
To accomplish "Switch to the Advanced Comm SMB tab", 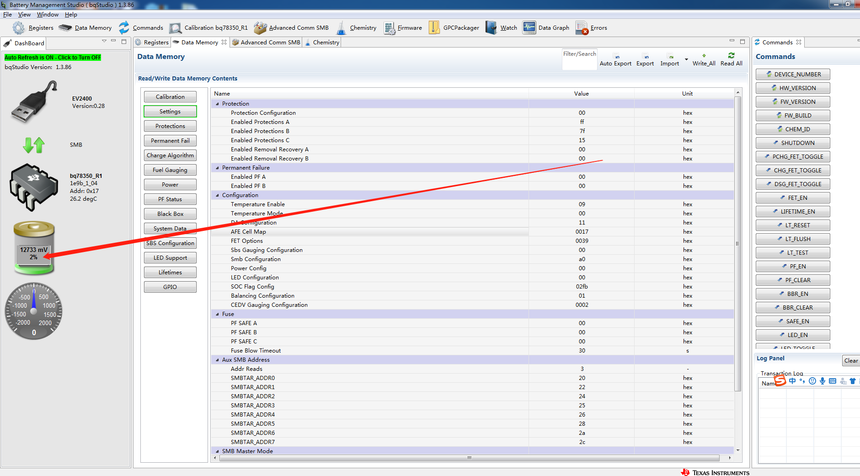I will [x=266, y=43].
